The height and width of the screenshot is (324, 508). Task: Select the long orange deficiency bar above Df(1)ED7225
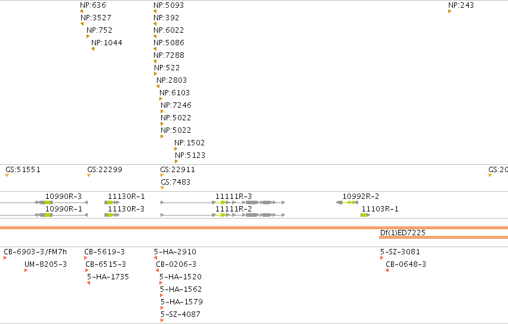(254, 228)
